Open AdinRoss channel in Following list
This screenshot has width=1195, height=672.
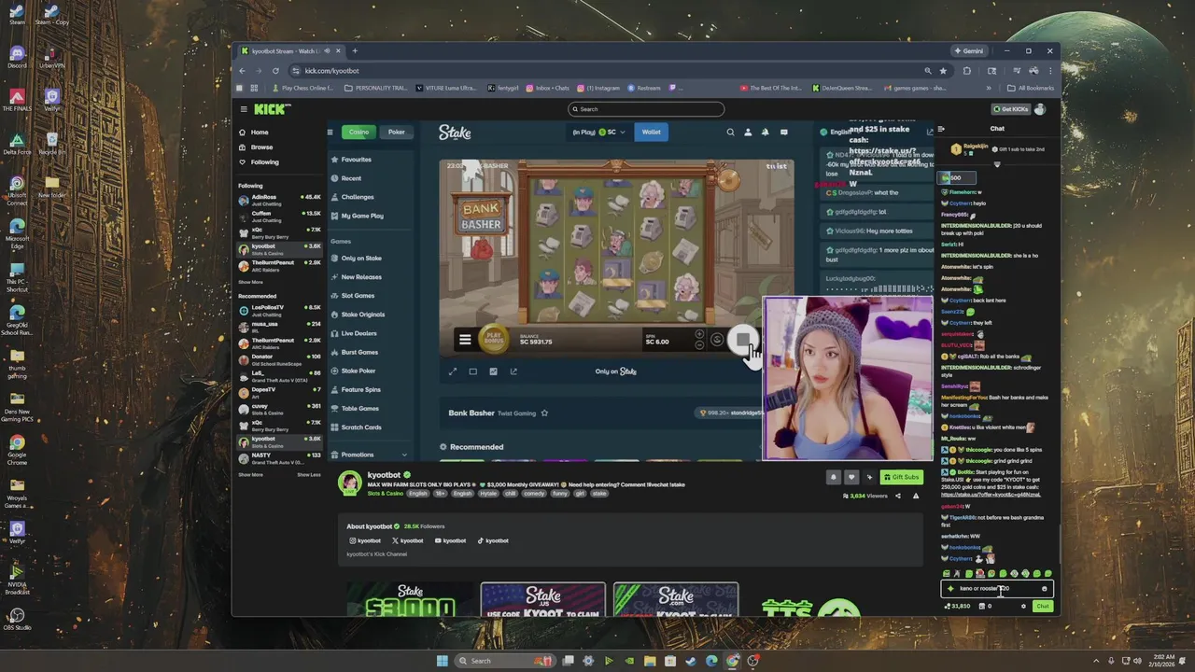tap(279, 199)
